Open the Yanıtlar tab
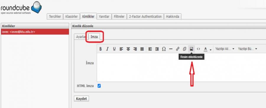 tap(104, 16)
